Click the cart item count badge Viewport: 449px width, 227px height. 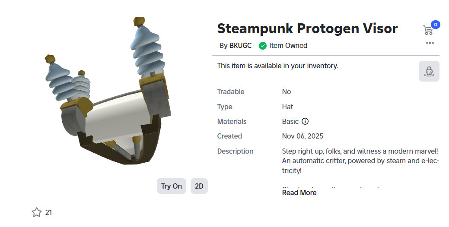435,25
